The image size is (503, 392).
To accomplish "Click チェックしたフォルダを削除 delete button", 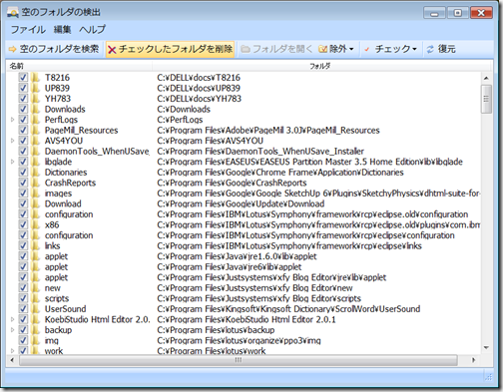I will pos(171,49).
